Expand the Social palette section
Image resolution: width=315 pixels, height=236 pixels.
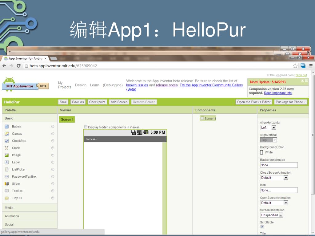pos(30,224)
